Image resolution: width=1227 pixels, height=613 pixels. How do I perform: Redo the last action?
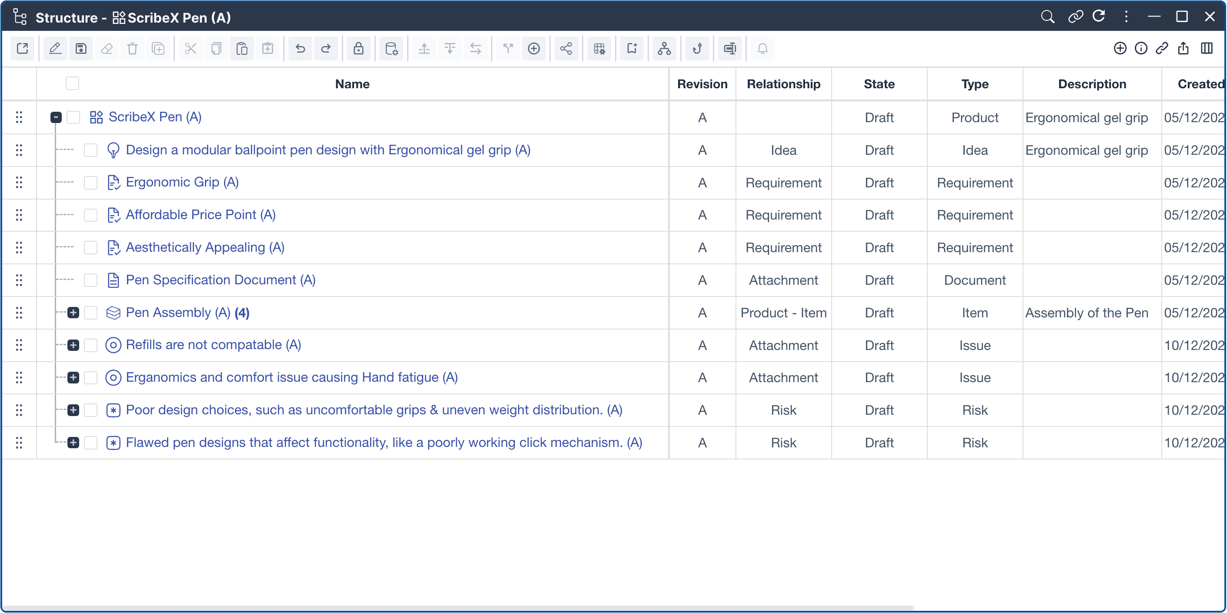click(326, 49)
